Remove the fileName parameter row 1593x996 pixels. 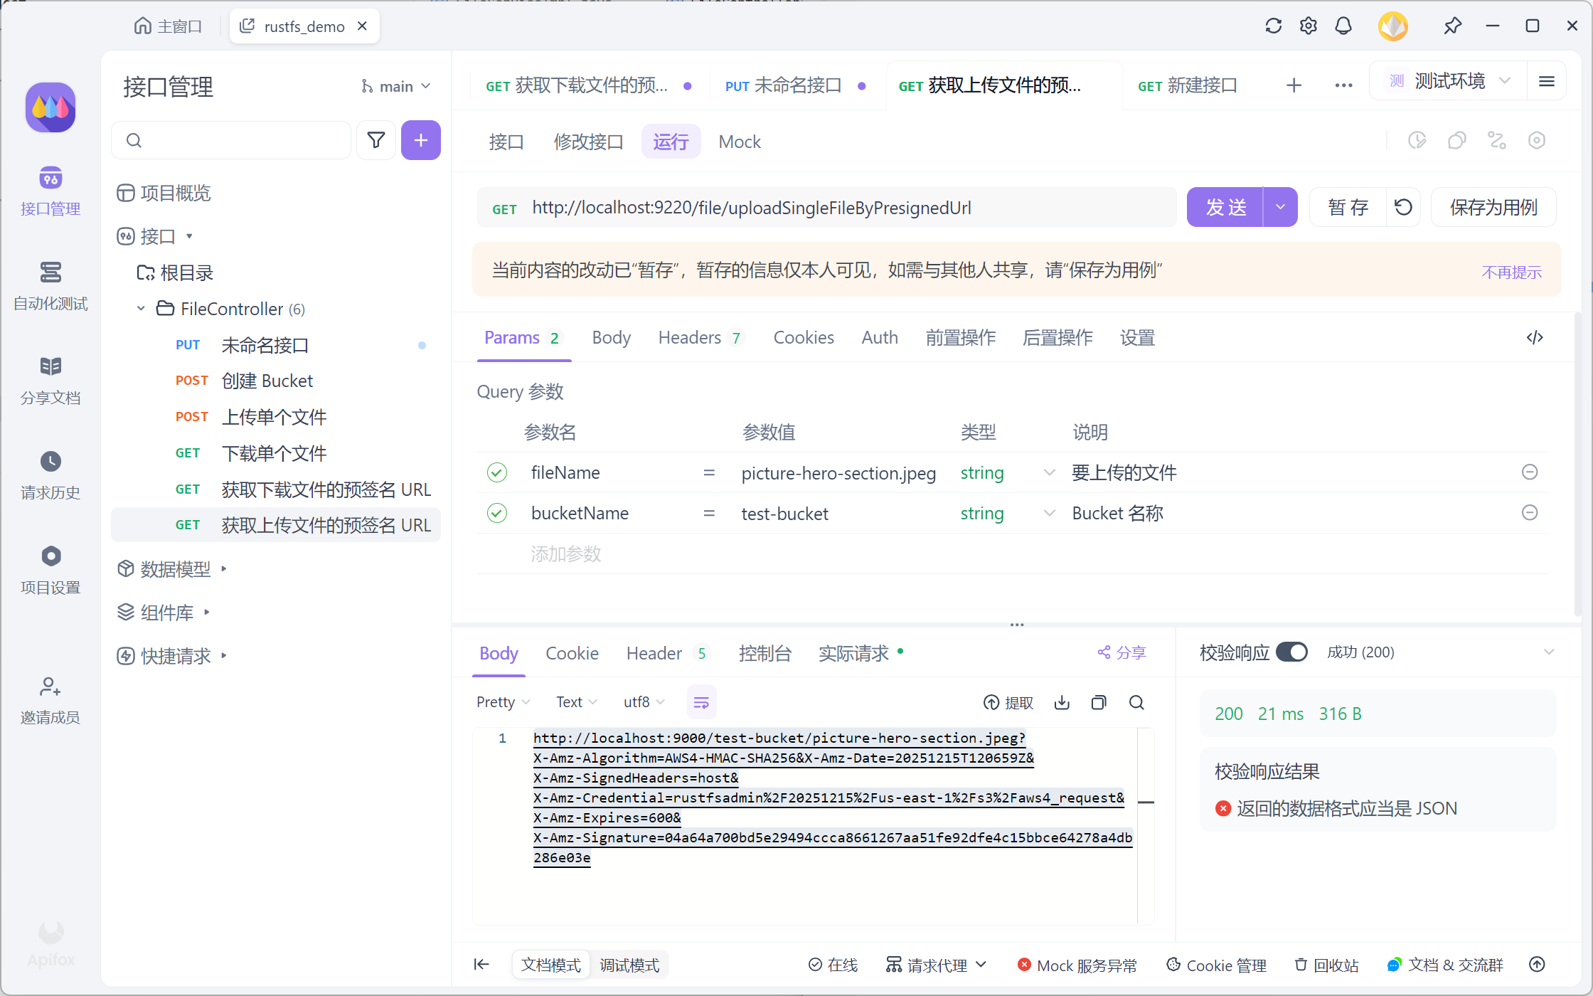tap(1530, 472)
